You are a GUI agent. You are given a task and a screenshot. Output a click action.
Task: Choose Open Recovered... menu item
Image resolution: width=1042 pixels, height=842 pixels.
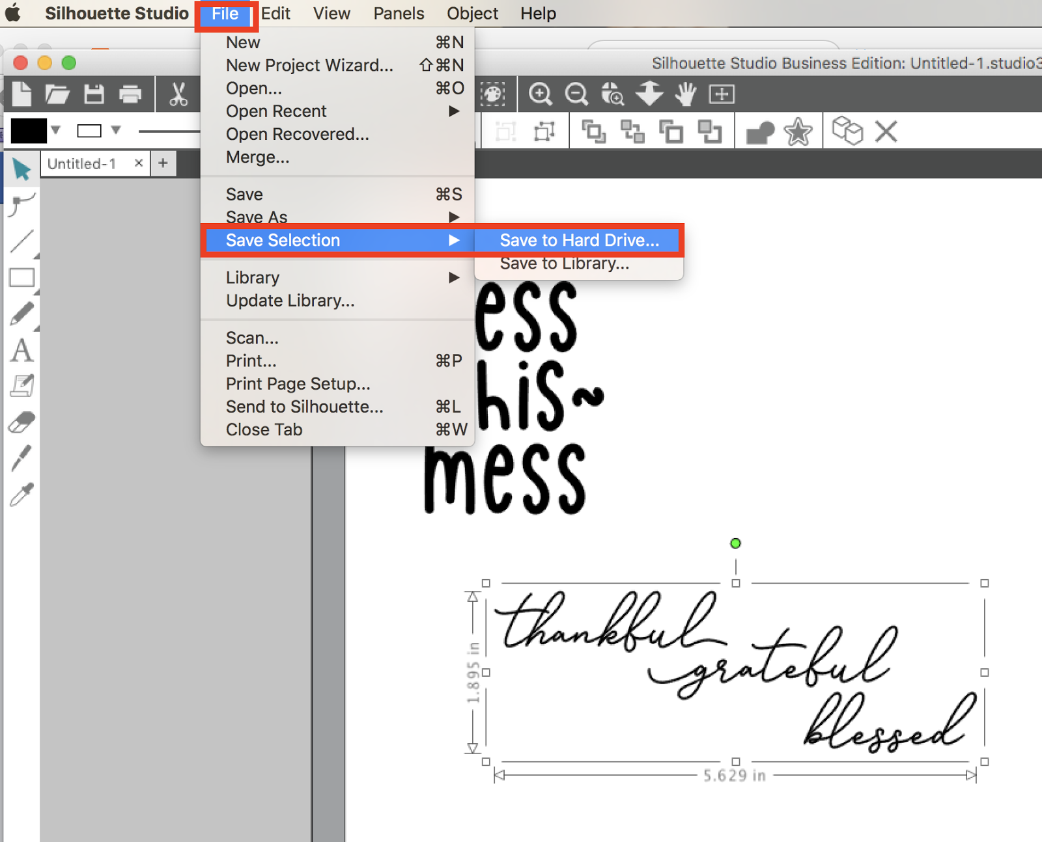pyautogui.click(x=337, y=134)
